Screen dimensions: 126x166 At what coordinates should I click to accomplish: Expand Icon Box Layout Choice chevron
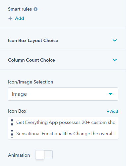pyautogui.click(x=115, y=40)
